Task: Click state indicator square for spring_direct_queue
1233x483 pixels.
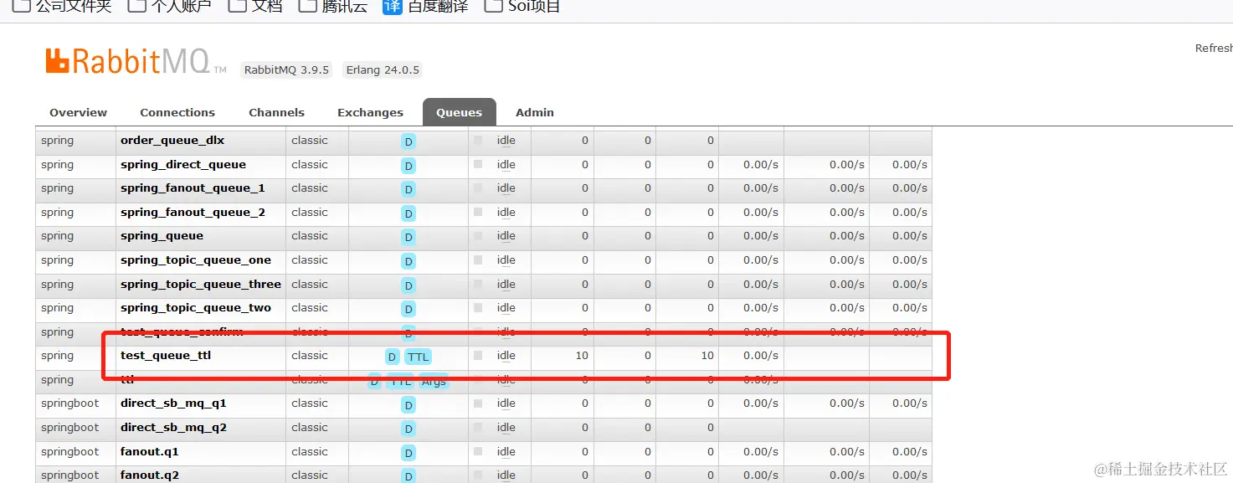Action: pyautogui.click(x=478, y=164)
